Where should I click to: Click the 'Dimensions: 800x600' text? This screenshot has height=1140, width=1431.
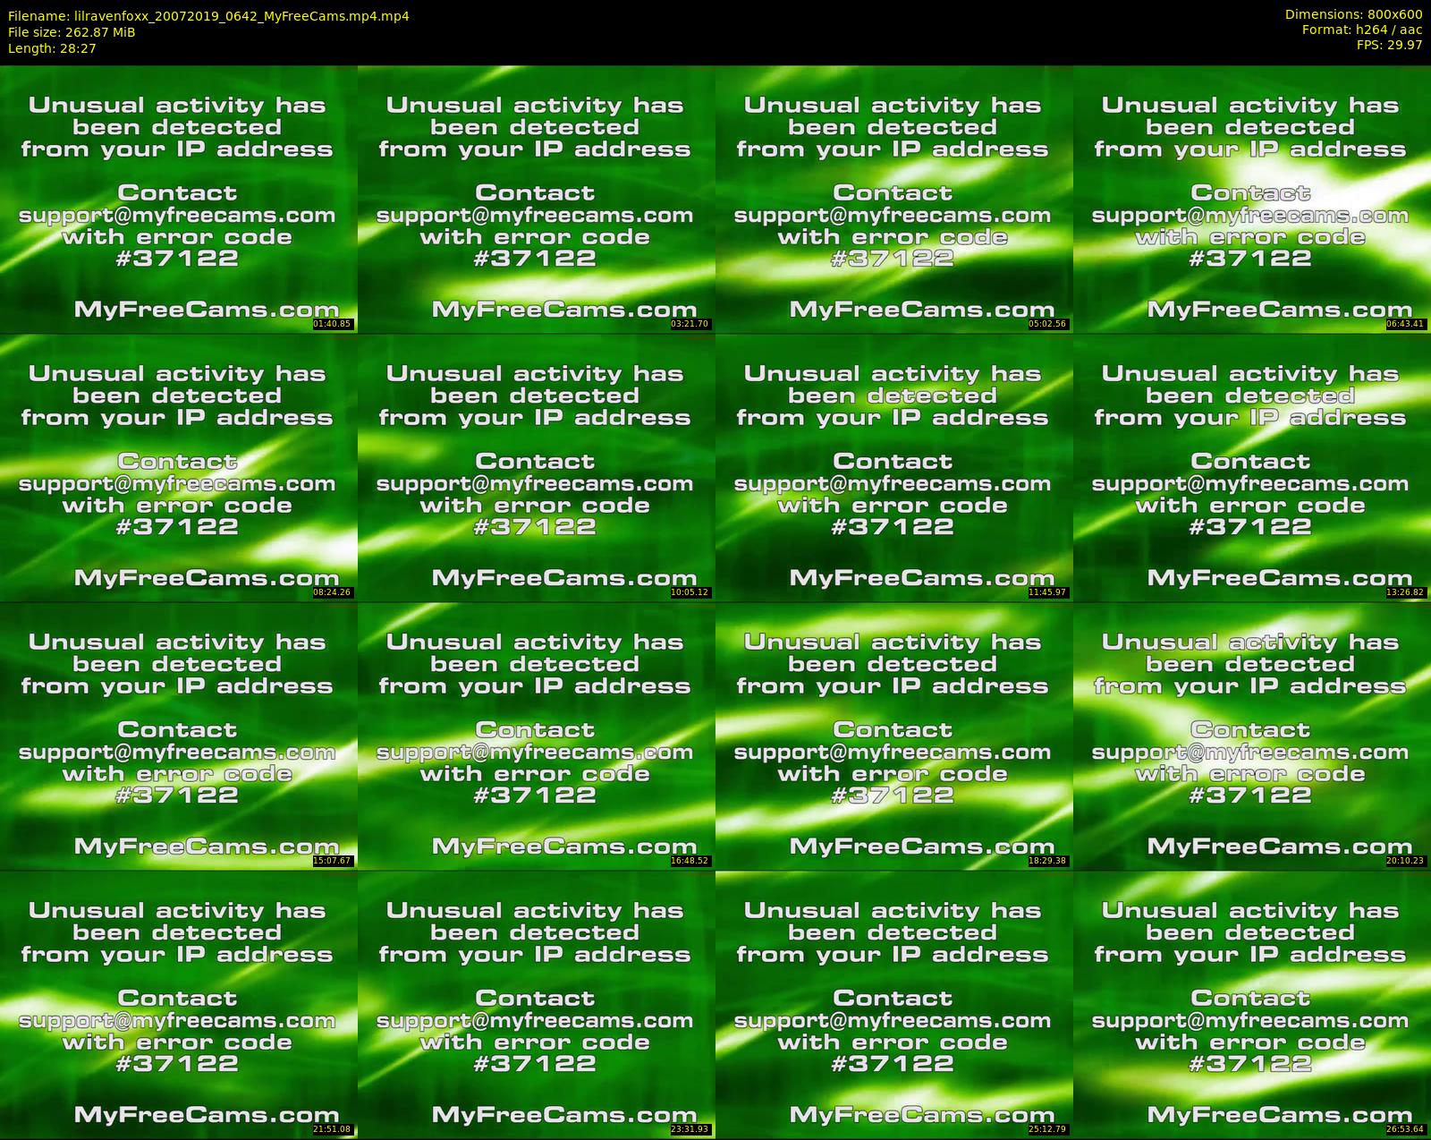pos(1353,14)
